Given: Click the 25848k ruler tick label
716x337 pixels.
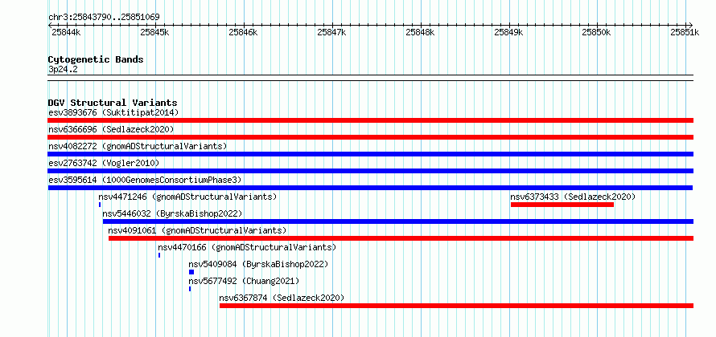Looking at the screenshot, I should [x=421, y=32].
